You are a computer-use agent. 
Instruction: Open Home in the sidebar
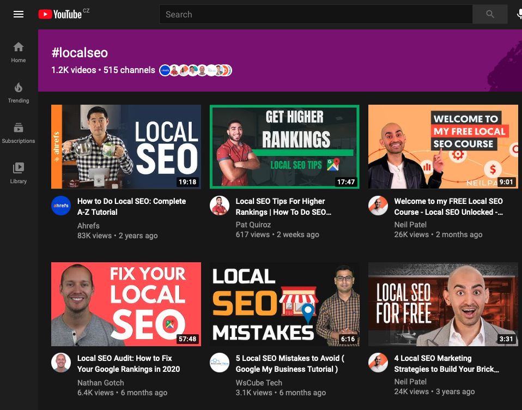tap(19, 52)
